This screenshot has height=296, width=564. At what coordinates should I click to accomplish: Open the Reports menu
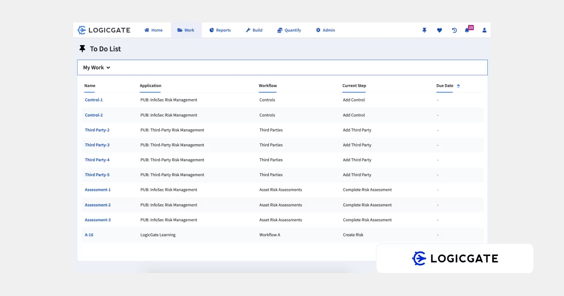point(220,30)
